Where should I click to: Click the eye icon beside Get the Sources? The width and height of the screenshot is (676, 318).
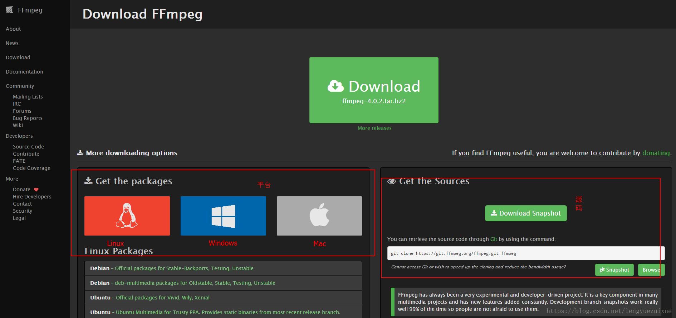[392, 181]
